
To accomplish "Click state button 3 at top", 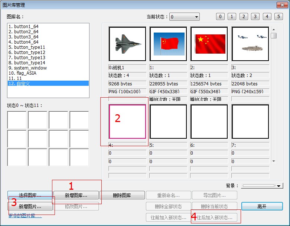I will [x=255, y=17].
